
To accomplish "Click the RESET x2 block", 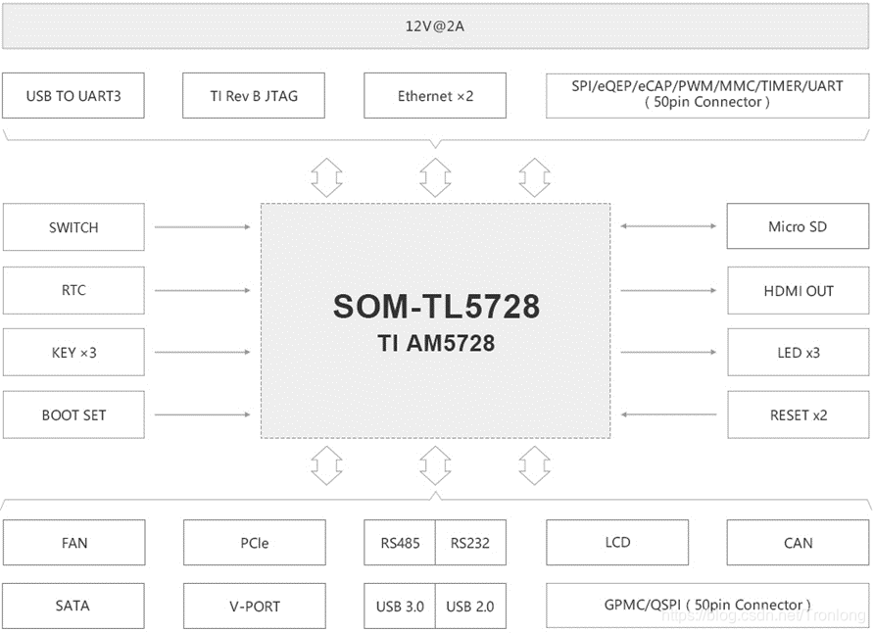I will [x=799, y=414].
